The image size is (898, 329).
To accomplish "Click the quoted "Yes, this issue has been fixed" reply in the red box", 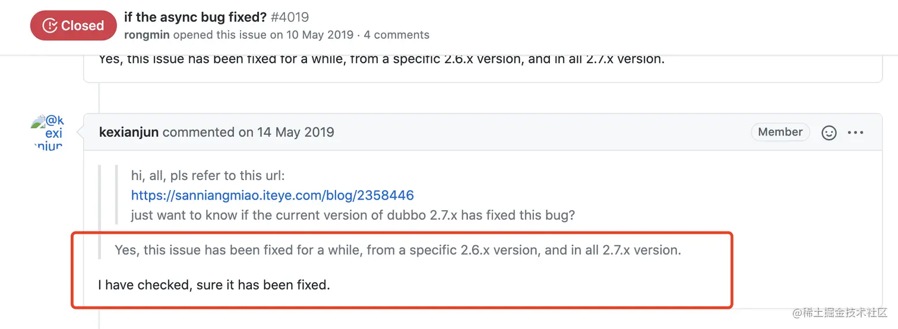I will point(397,250).
